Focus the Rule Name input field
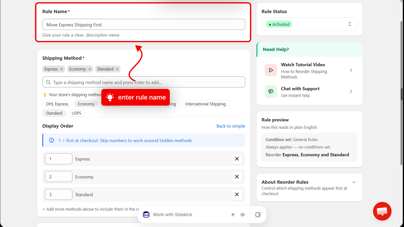Image resolution: width=404 pixels, height=227 pixels. [x=144, y=25]
